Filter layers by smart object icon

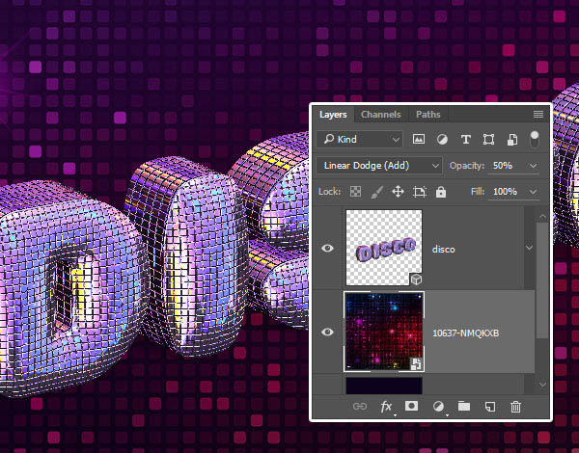pyautogui.click(x=511, y=140)
